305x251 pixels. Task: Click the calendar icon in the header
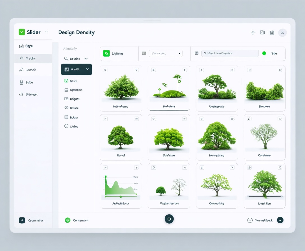[x=272, y=32]
